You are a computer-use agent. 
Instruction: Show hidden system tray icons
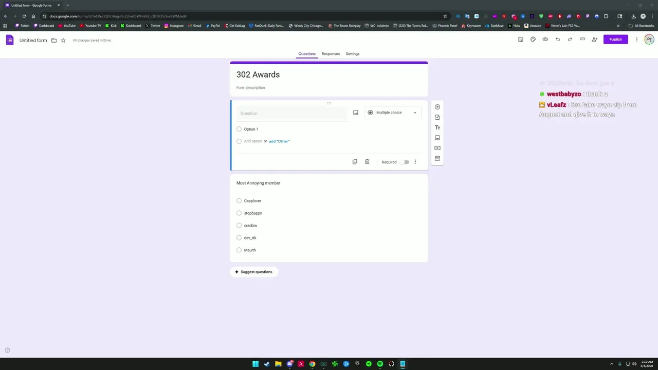pos(611,364)
